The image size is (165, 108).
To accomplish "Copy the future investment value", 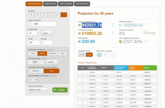I will [x=113, y=25].
